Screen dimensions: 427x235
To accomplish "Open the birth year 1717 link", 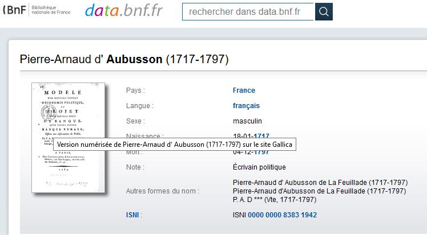I will pyautogui.click(x=261, y=135).
